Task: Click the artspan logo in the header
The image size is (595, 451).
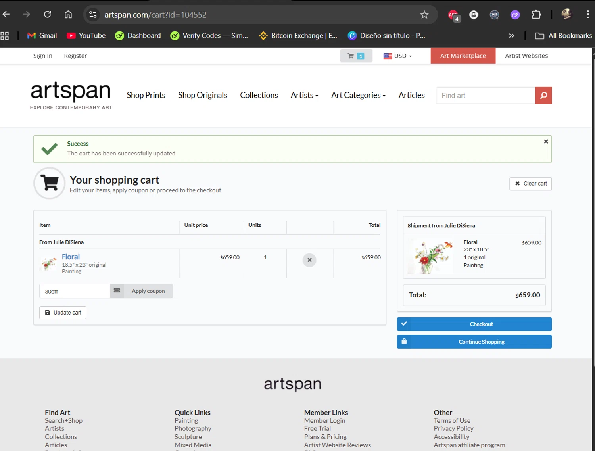Action: (71, 96)
